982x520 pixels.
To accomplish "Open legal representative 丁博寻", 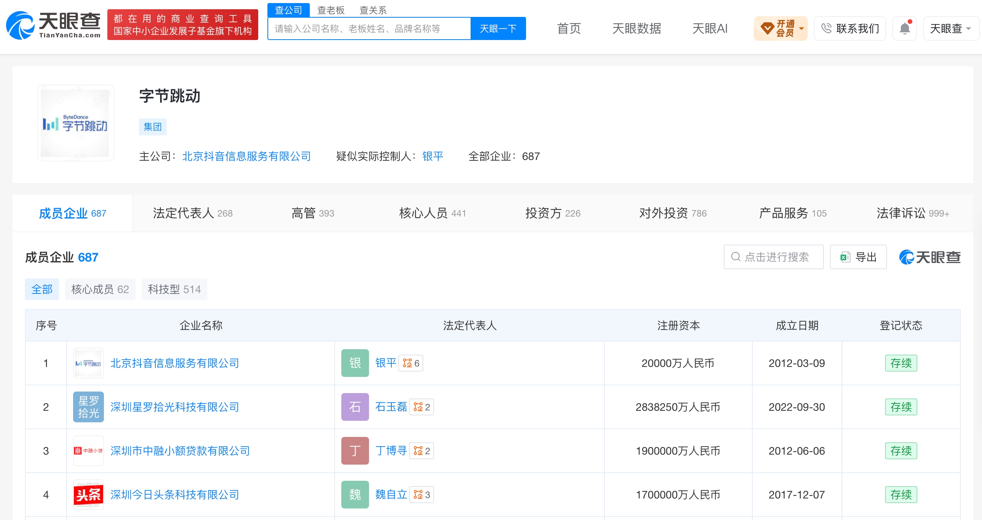I will pos(391,451).
